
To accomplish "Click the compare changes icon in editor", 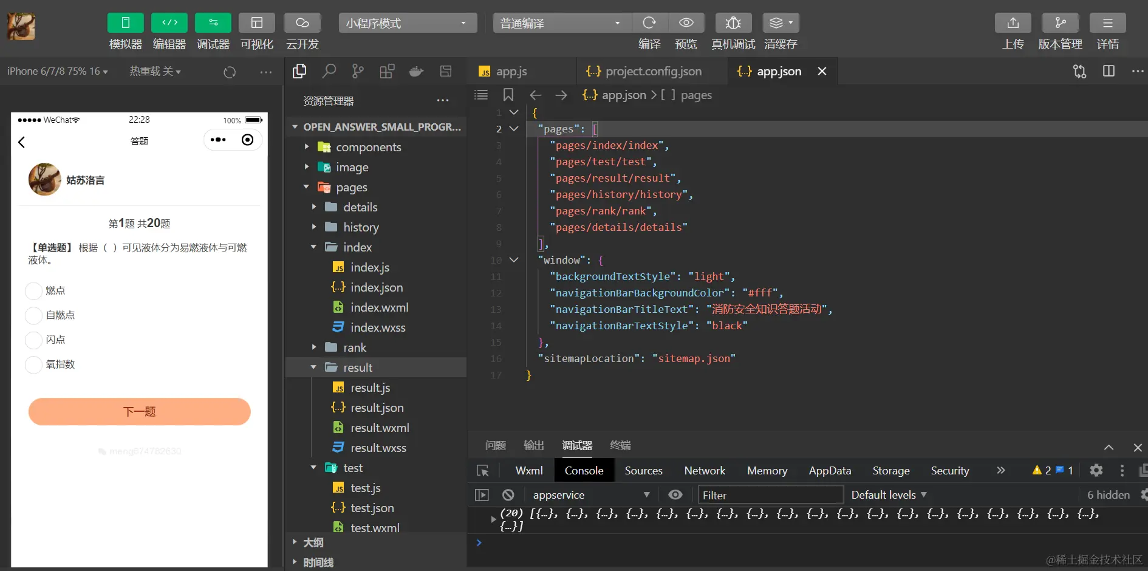I will click(x=1079, y=71).
